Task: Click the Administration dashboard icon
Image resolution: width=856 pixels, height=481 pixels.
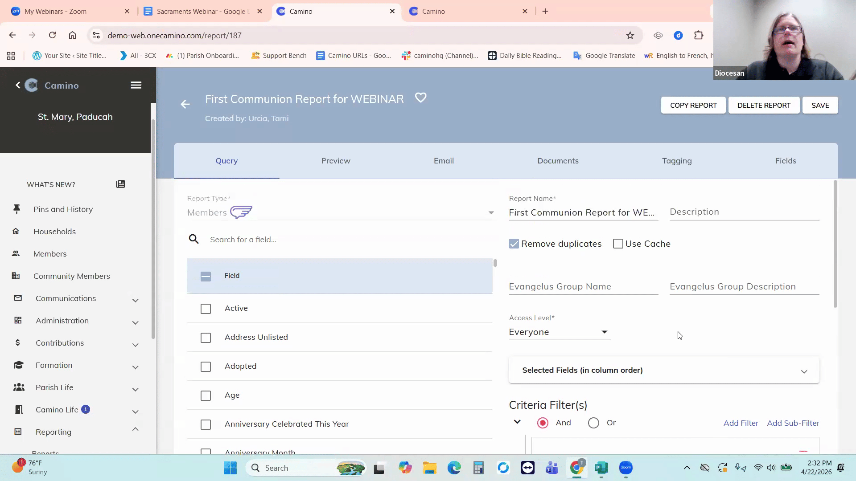Action: [x=18, y=320]
